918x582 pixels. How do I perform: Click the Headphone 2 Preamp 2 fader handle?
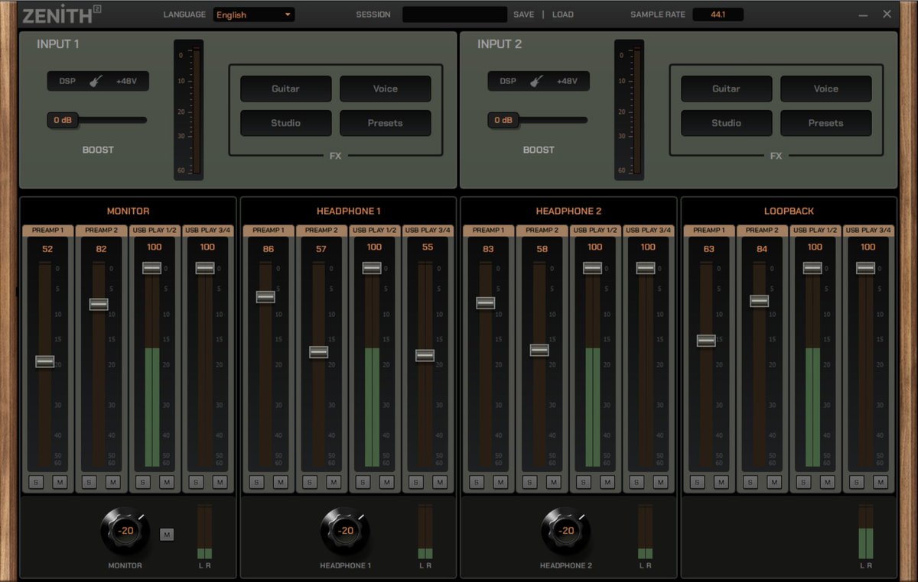pyautogui.click(x=539, y=350)
